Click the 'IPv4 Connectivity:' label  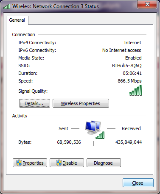click(37, 43)
